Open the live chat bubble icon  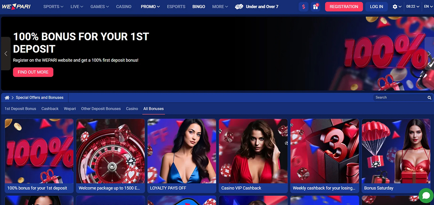tap(426, 195)
